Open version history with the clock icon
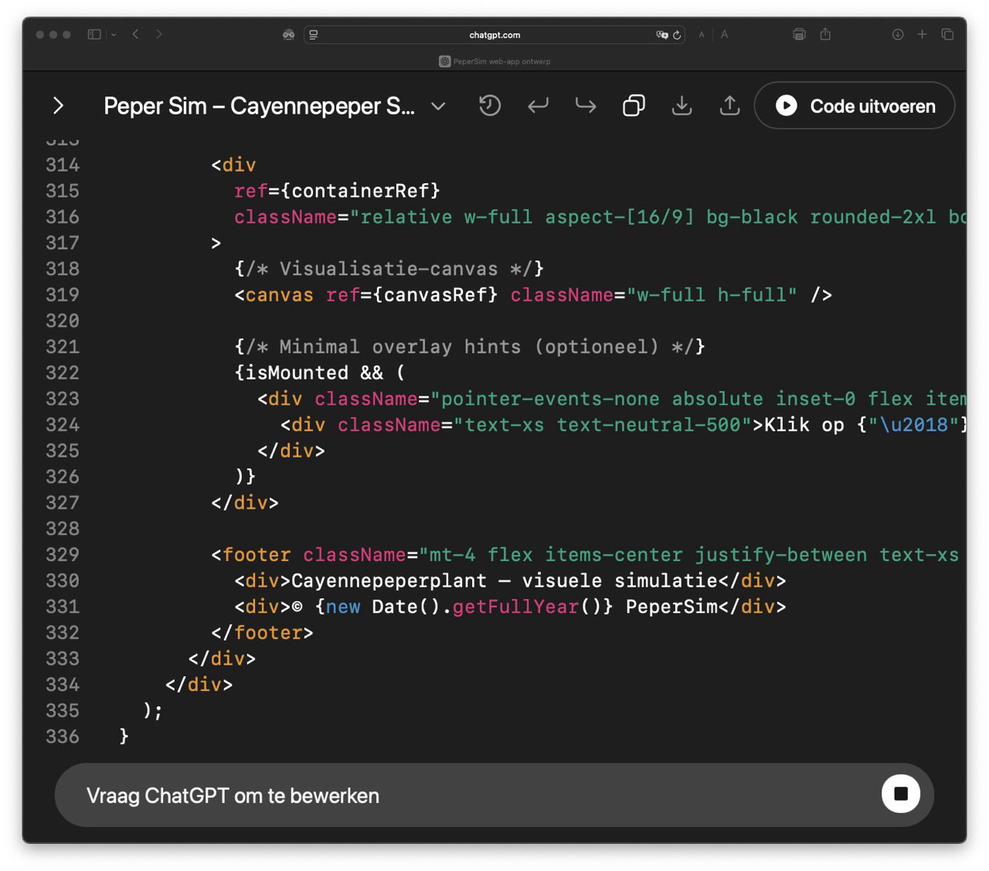Viewport: 989px width, 871px height. 490,106
